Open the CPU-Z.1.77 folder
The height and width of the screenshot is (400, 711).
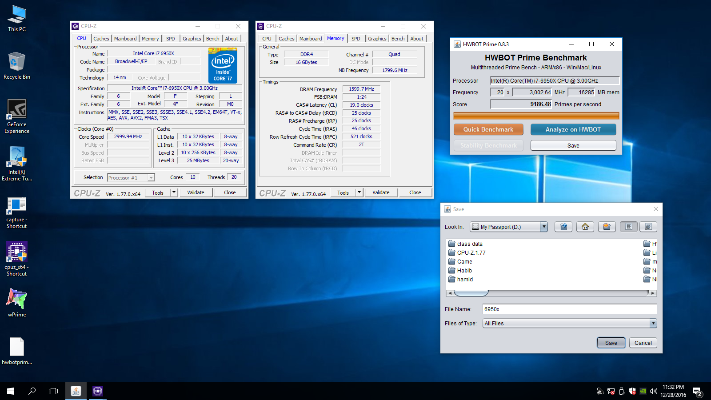click(467, 252)
